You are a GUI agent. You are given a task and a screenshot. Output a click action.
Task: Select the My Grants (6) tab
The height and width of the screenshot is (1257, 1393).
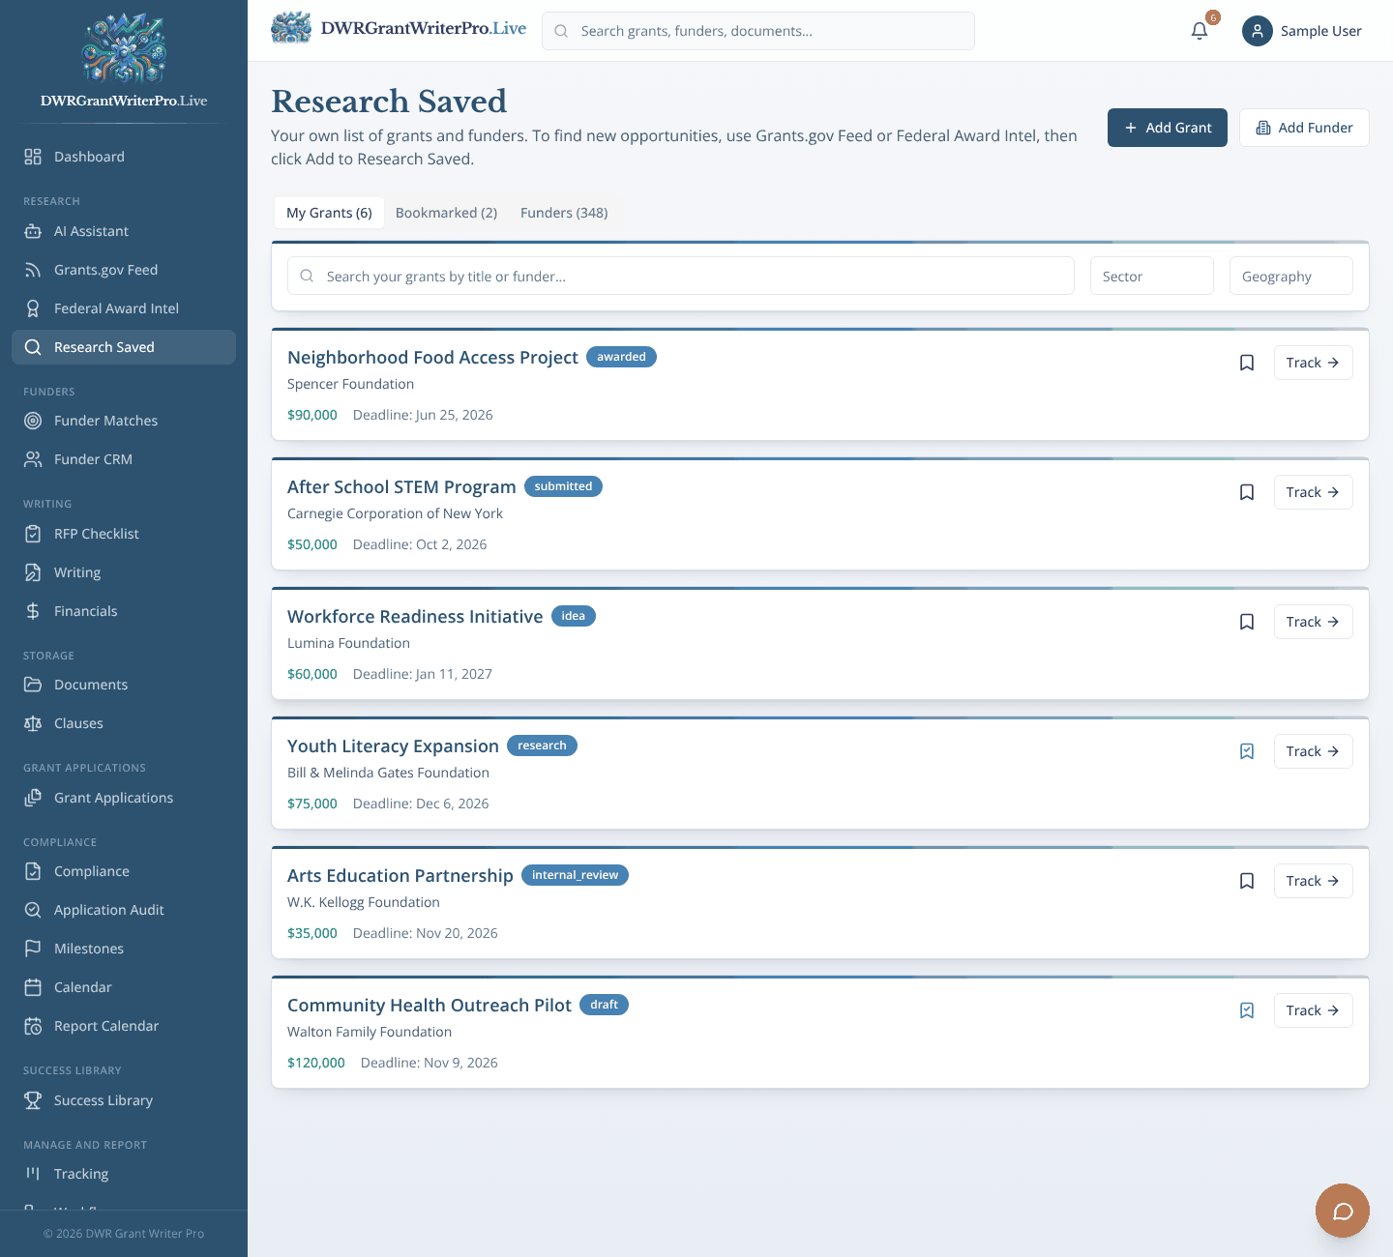329,213
